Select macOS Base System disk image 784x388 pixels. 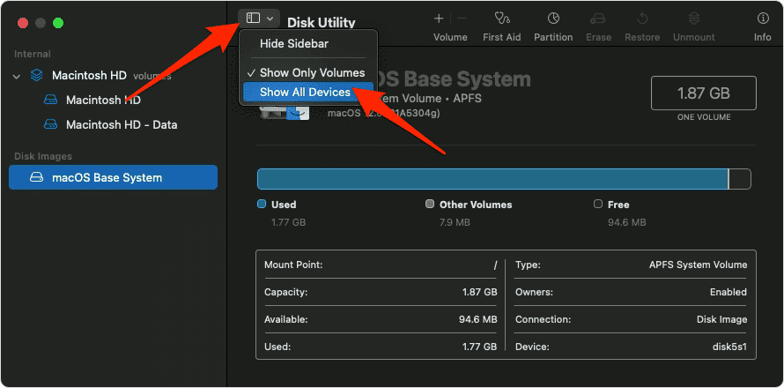[106, 177]
